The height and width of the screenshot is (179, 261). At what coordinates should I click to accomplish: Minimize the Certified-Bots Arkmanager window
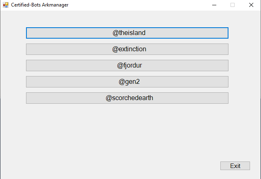click(214, 5)
